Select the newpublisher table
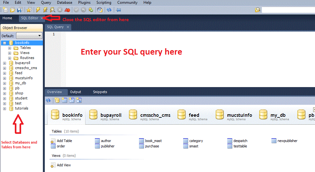 (x=287, y=141)
